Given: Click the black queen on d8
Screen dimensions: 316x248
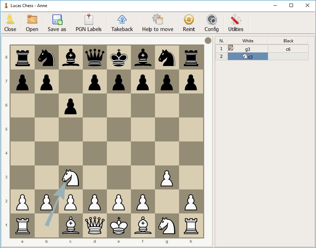Looking at the screenshot, I should tap(95, 58).
